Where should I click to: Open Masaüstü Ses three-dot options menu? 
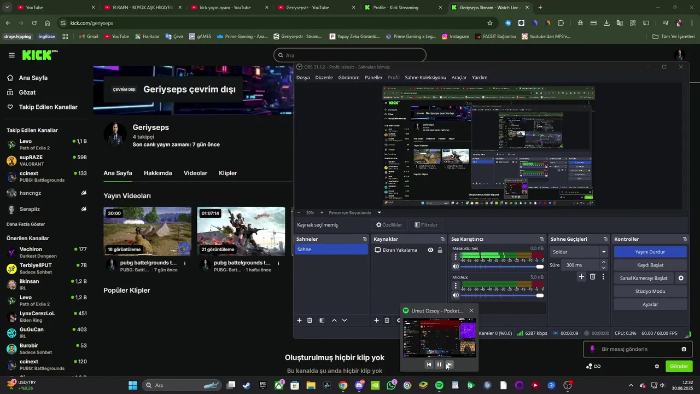coord(456,257)
